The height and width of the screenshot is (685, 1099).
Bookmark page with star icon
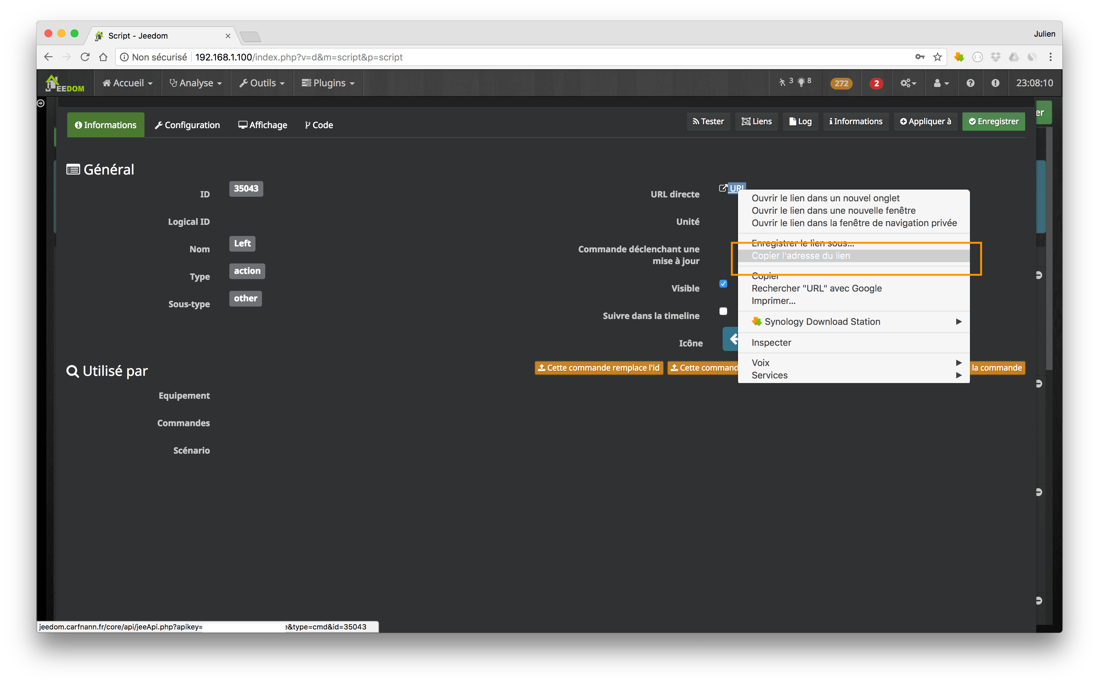(937, 57)
